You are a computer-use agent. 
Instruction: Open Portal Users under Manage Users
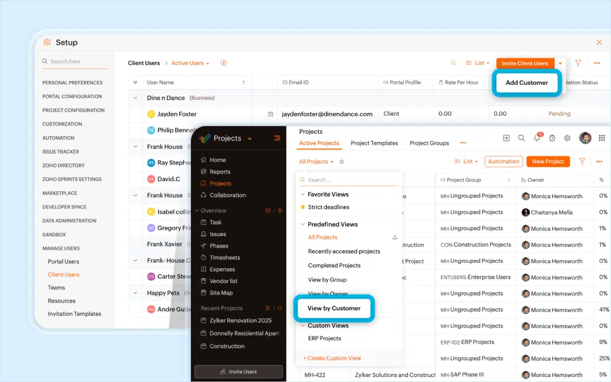click(x=63, y=262)
